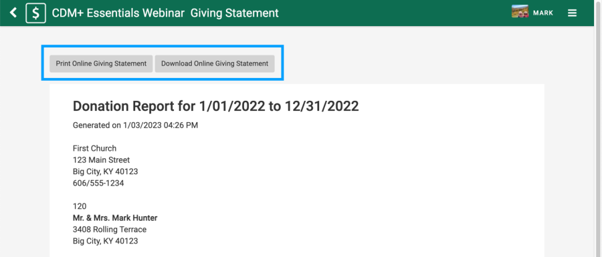The image size is (602, 257).
Task: Click Print Online Giving Statement button
Action: pos(102,63)
